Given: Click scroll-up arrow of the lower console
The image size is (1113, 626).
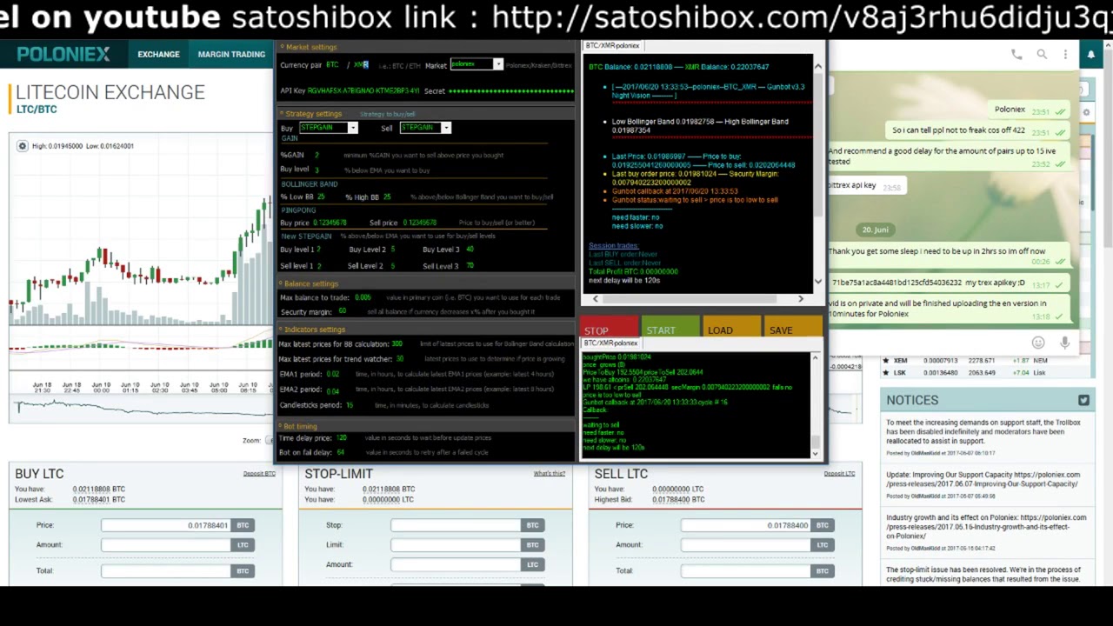Looking at the screenshot, I should pyautogui.click(x=815, y=357).
